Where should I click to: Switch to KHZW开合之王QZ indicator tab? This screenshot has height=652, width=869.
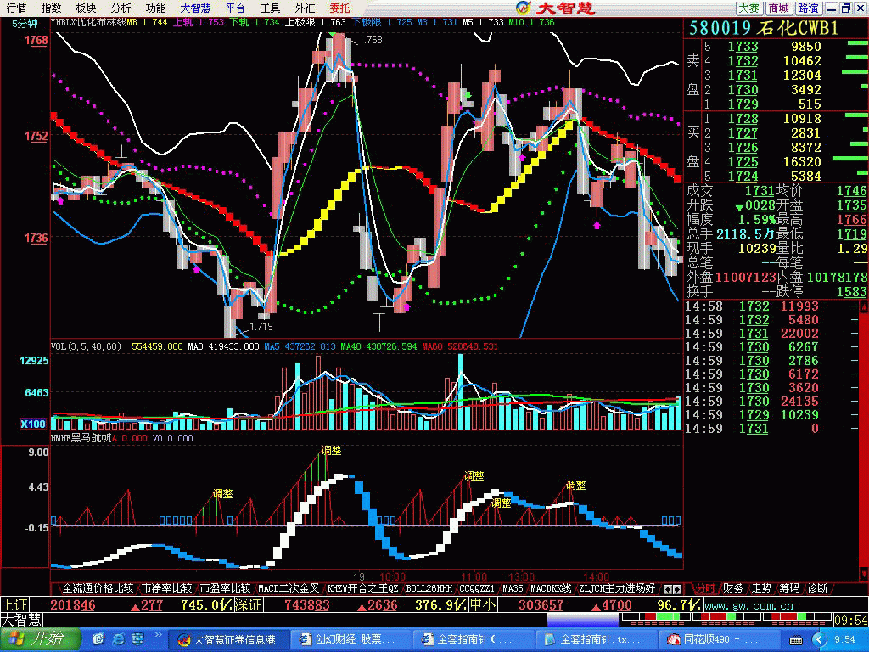362,588
